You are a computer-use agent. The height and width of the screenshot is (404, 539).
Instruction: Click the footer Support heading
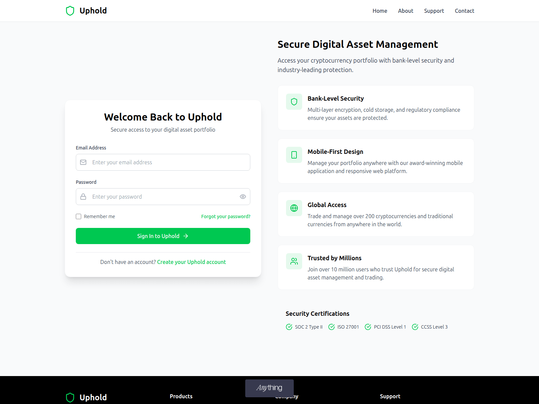coord(390,396)
